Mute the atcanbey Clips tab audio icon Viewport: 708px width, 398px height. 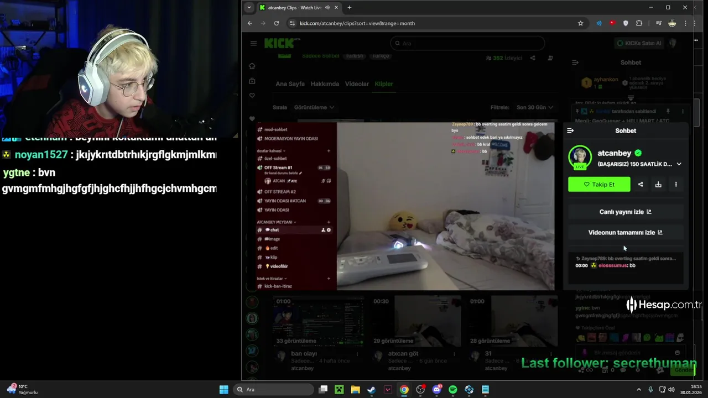click(327, 8)
